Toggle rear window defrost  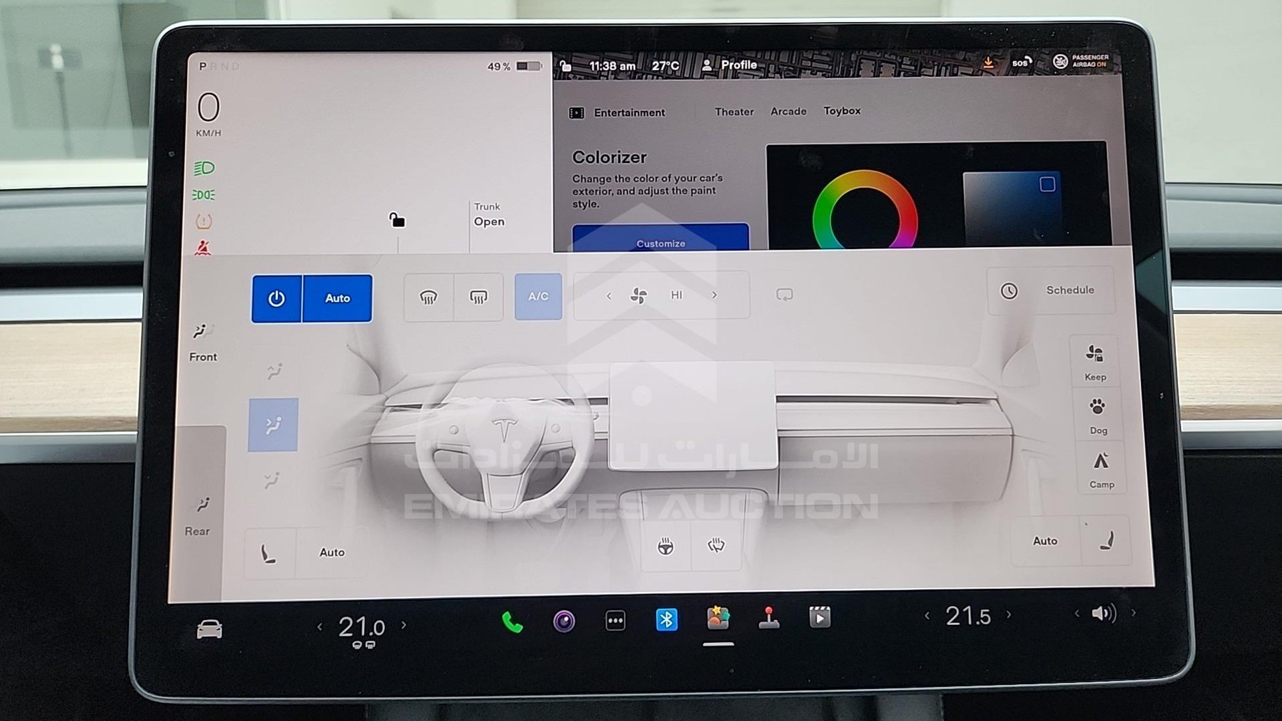pos(478,297)
